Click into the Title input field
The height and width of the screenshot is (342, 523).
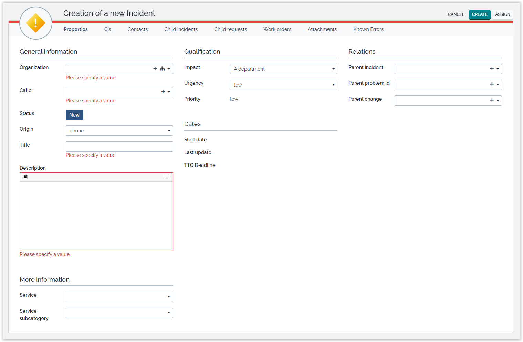(x=119, y=147)
